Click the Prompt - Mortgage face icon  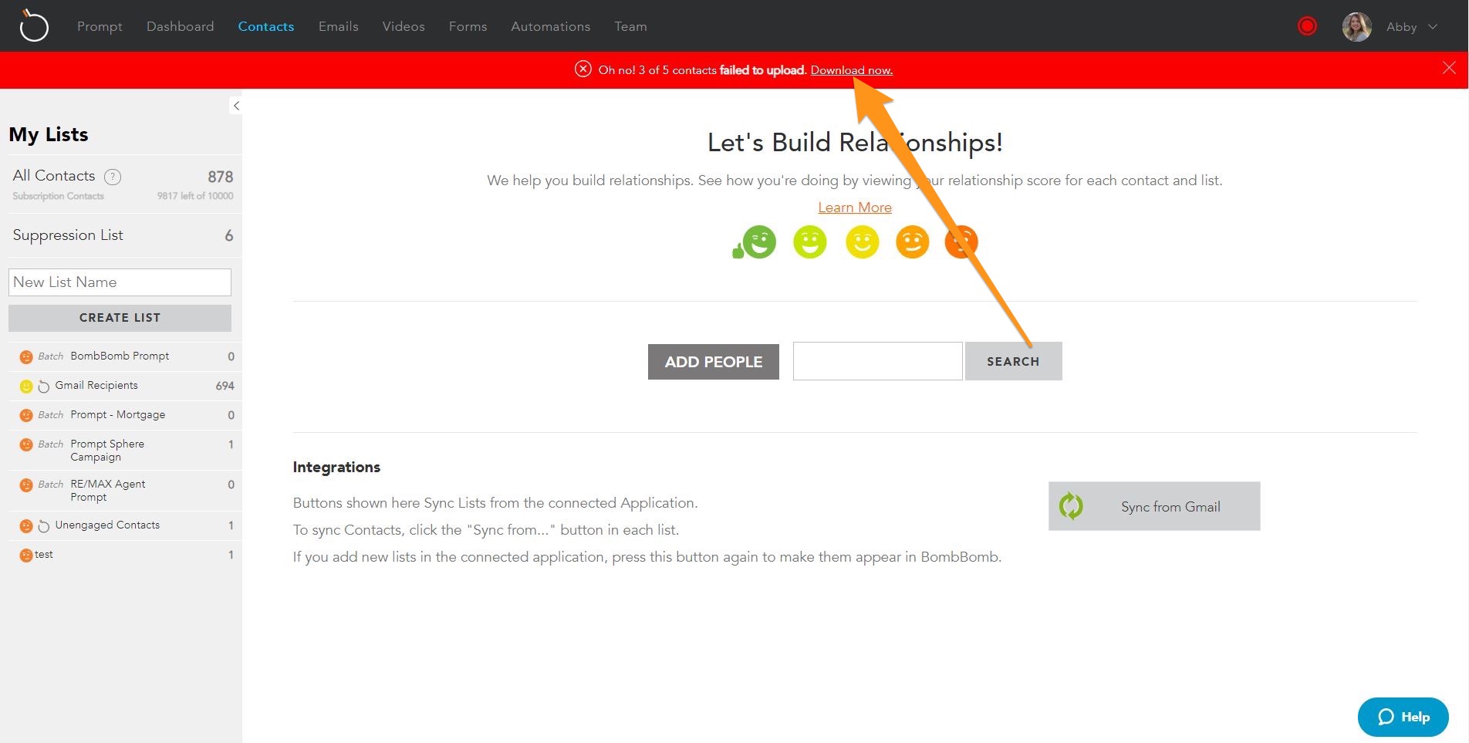coord(26,415)
